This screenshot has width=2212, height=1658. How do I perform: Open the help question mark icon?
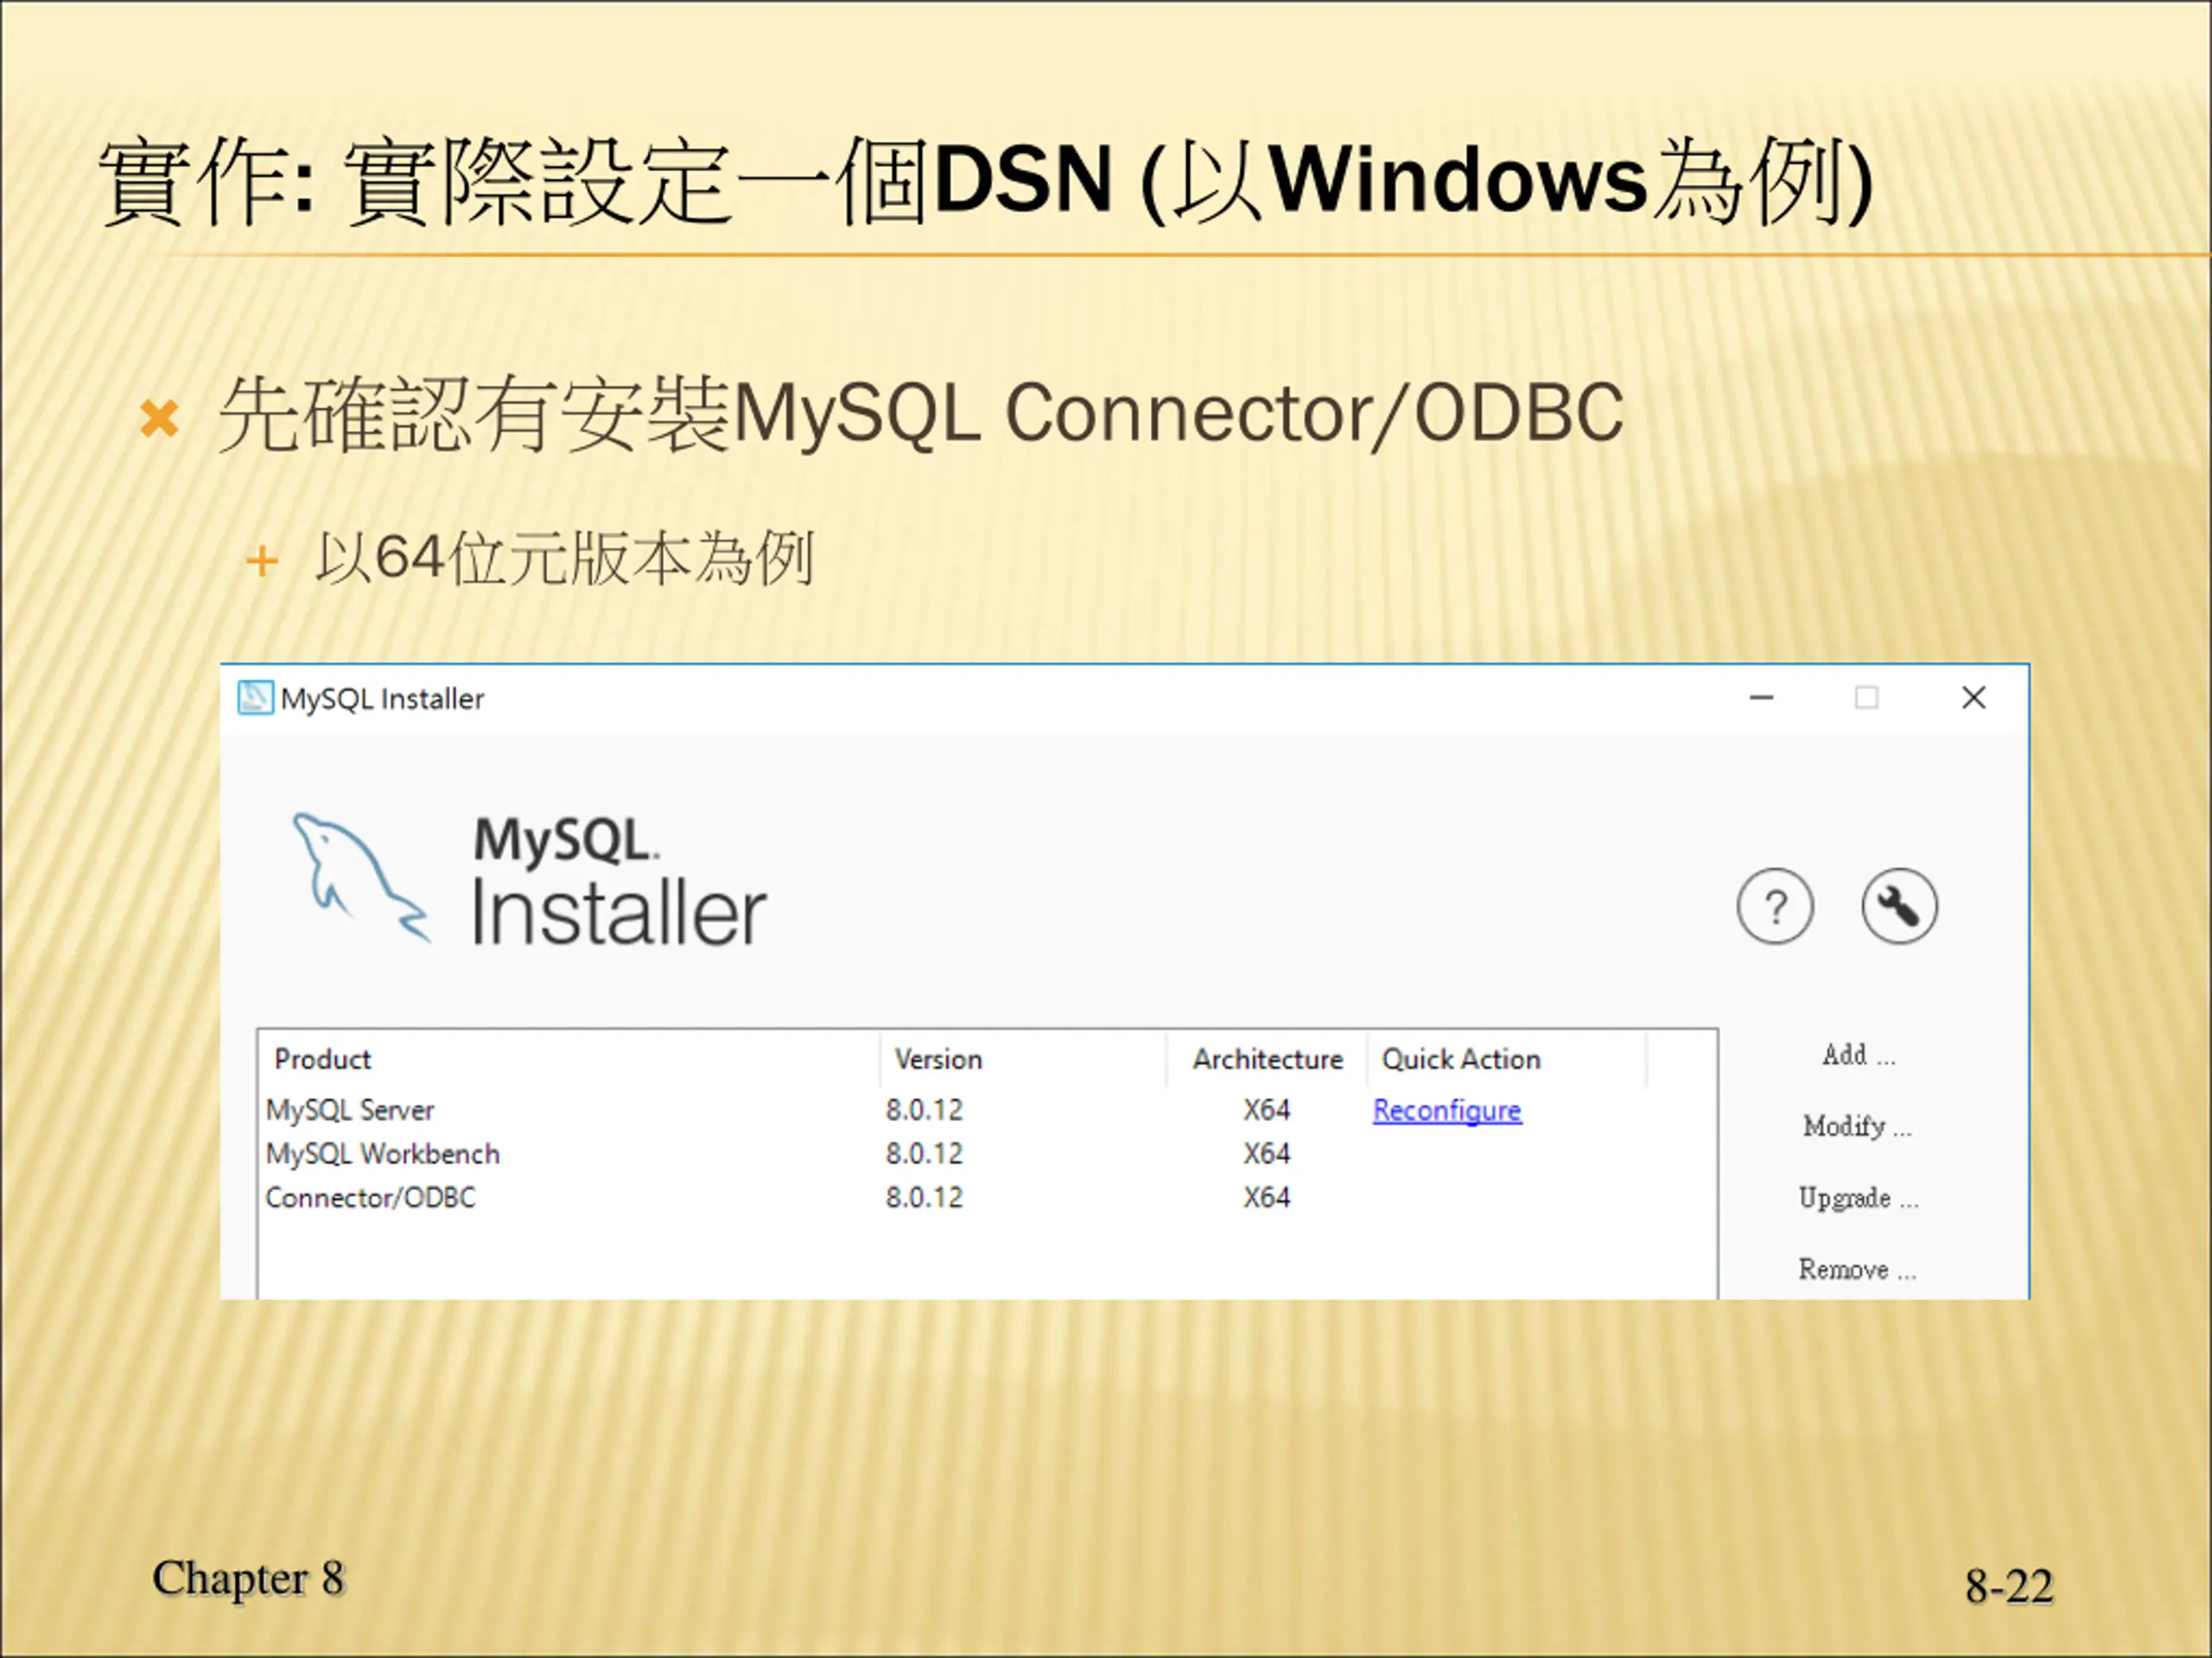1775,907
